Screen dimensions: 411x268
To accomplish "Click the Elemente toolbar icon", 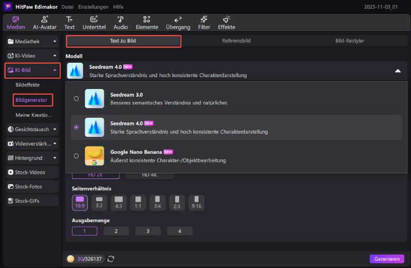I will [x=147, y=23].
